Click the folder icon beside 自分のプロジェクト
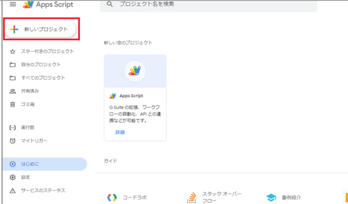The width and height of the screenshot is (348, 204). 13,65
